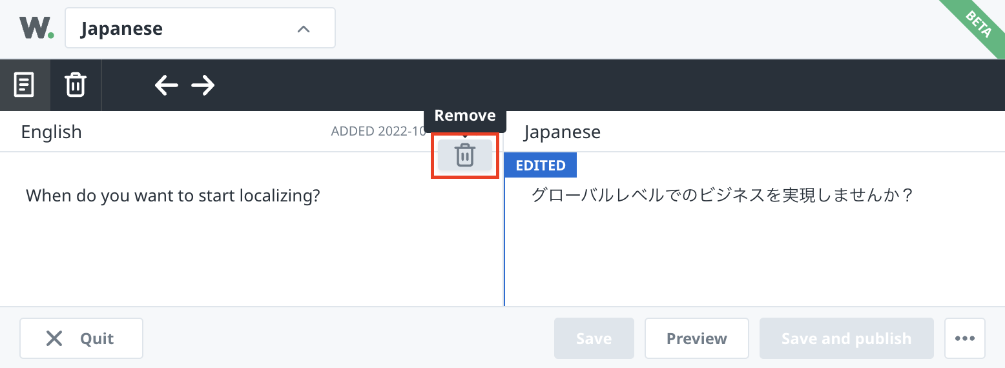Select the English column header
The image size is (1005, 368).
52,132
